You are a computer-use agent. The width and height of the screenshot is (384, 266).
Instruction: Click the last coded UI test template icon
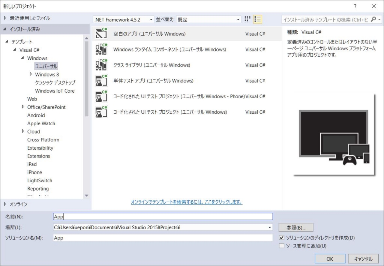101,112
